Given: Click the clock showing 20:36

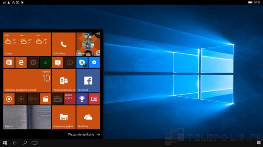Looking at the screenshot, I should point(257,2).
